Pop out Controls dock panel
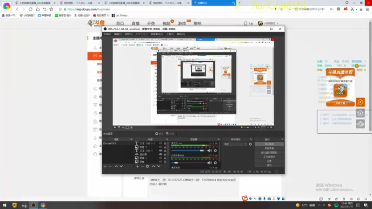 point(282,139)
